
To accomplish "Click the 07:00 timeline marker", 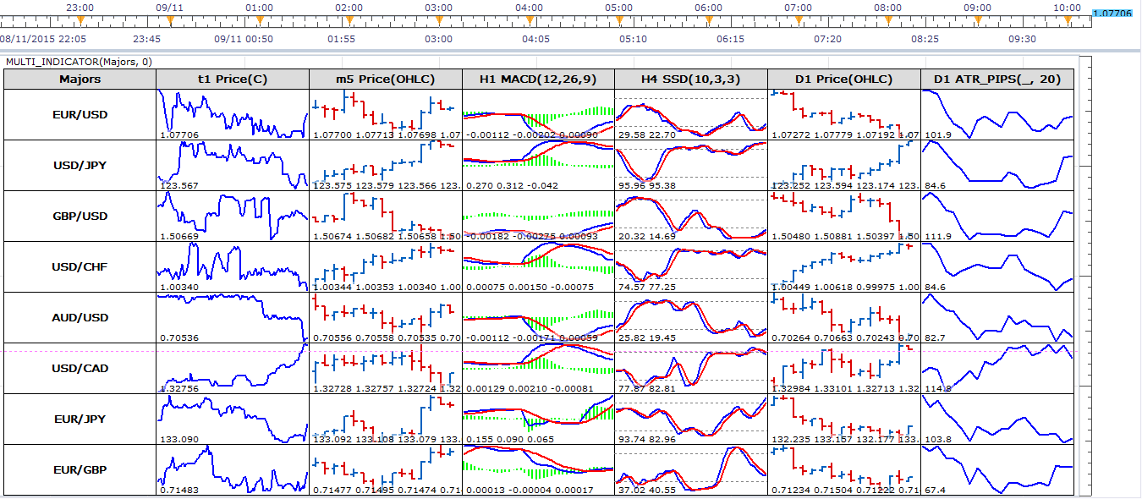I will tap(798, 7).
